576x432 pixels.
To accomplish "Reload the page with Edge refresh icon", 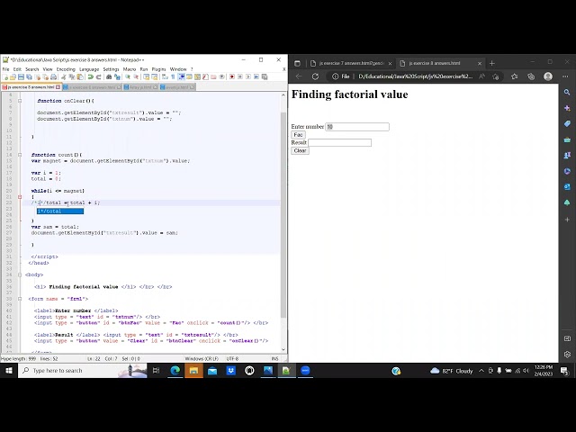I will tap(315, 76).
